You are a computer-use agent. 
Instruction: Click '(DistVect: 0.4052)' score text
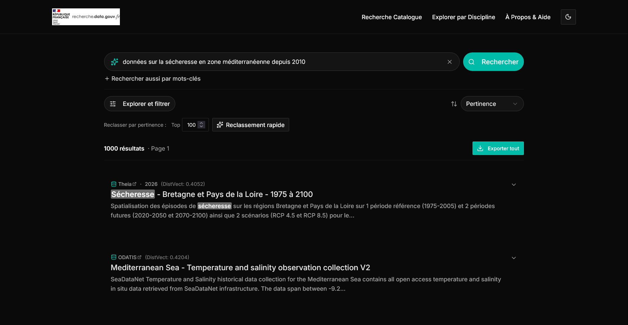click(183, 184)
